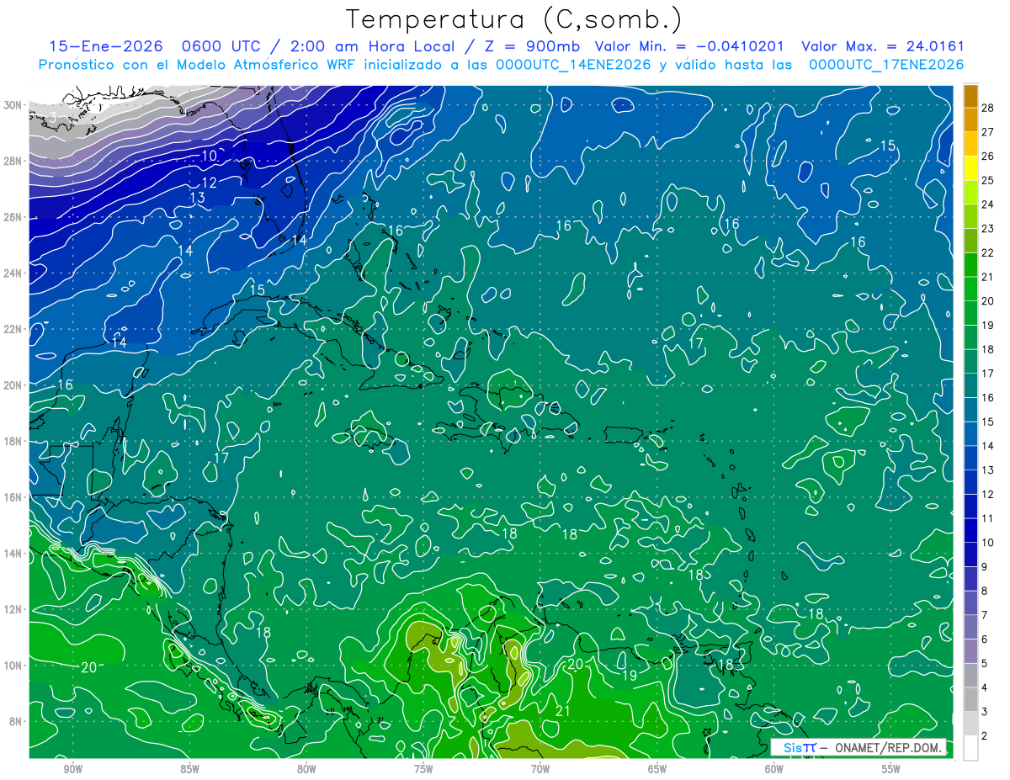
Task: Click the "14N" latitude axis label
Action: [x=12, y=554]
